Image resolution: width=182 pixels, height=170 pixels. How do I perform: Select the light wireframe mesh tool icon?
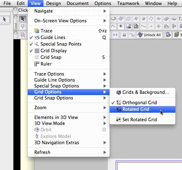(128, 19)
